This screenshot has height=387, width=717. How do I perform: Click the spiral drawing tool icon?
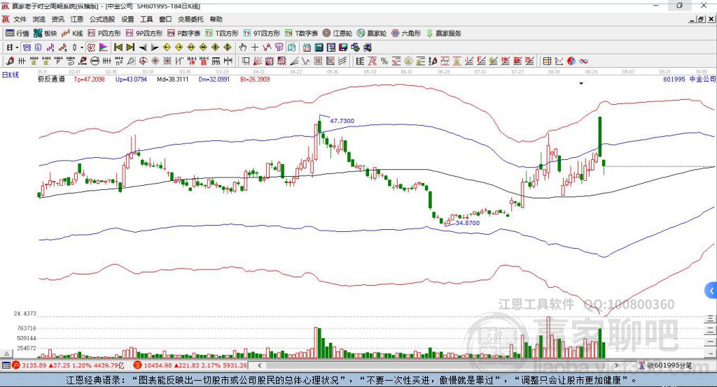coord(70,61)
